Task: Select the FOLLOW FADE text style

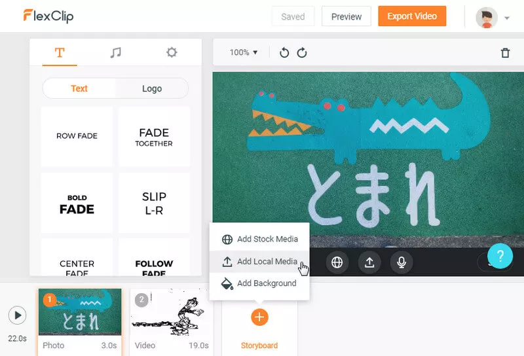Action: (x=154, y=258)
